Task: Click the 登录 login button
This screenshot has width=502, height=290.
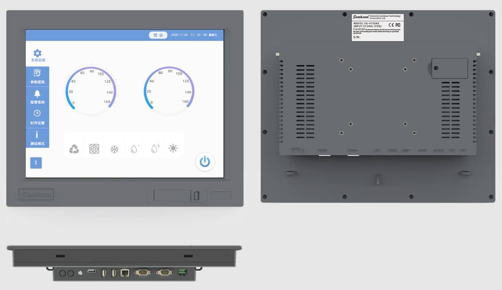Action: click(158, 35)
